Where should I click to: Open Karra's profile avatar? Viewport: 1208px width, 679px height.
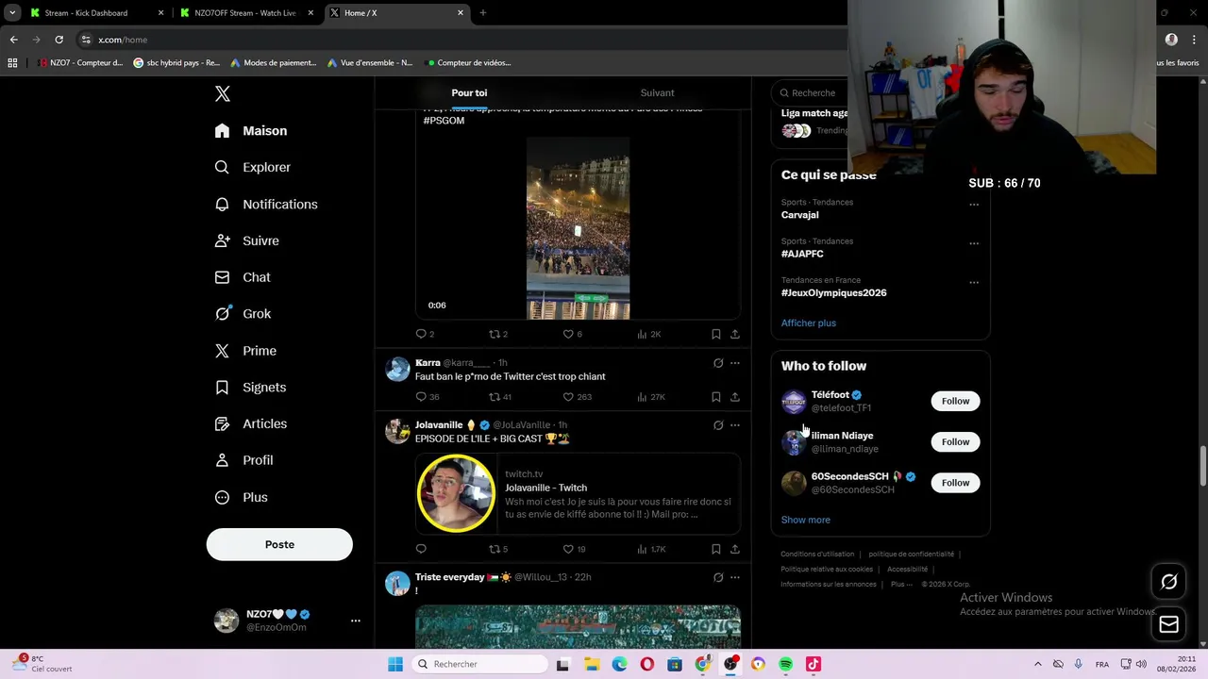pos(397,369)
